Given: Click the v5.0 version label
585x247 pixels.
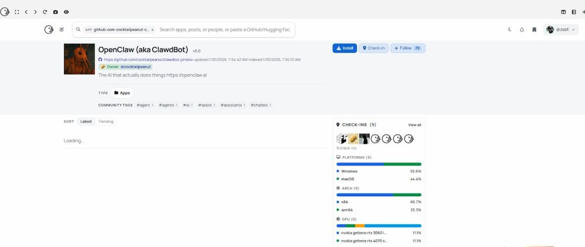Looking at the screenshot, I should tap(197, 51).
